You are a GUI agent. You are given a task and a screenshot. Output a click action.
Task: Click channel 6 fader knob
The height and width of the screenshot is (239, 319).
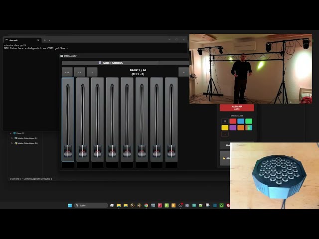coord(142,151)
